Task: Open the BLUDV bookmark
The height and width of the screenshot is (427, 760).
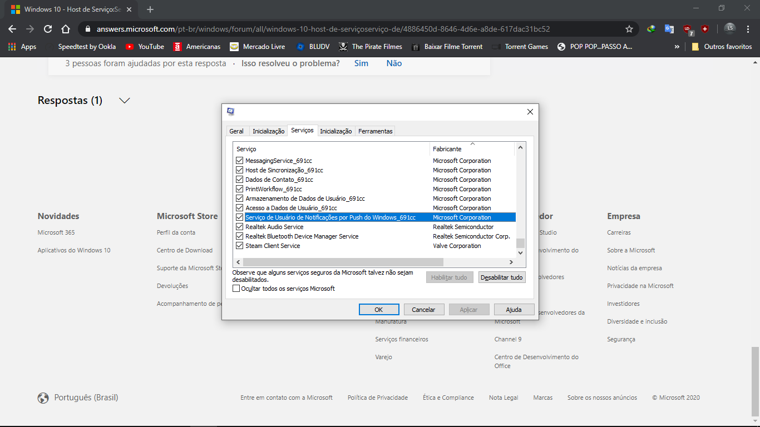Action: tap(313, 47)
